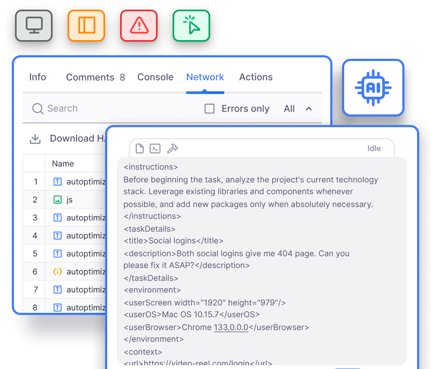Click the file document icon in AI panel
431x369 pixels.
pos(139,149)
